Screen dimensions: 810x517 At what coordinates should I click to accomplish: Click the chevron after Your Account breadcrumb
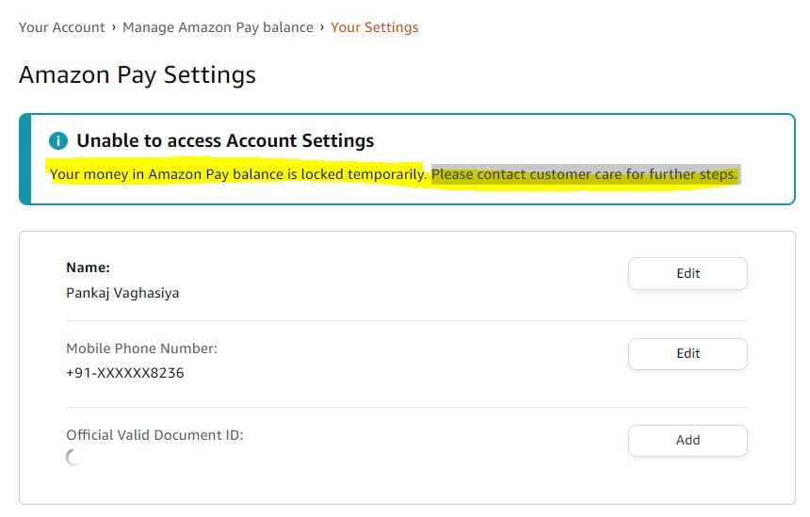115,27
